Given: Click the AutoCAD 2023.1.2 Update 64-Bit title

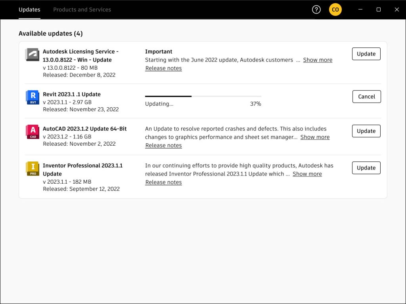Looking at the screenshot, I should (85, 129).
